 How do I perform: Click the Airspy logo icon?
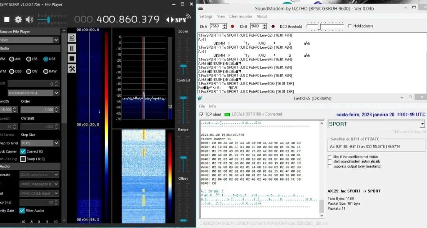click(x=179, y=19)
